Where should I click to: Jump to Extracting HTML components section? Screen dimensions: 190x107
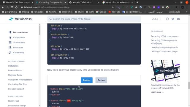point(164,36)
